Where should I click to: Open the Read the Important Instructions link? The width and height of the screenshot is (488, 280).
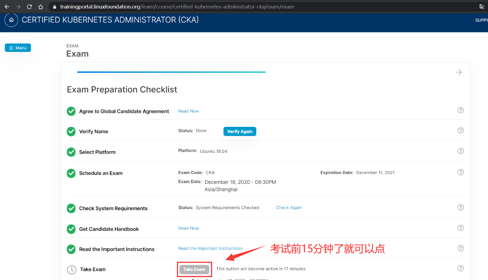tap(210, 249)
